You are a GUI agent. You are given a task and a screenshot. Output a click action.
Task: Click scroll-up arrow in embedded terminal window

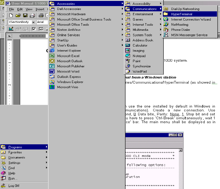click(x=181, y=150)
